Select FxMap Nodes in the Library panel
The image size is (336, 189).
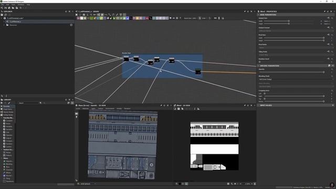tap(8, 115)
